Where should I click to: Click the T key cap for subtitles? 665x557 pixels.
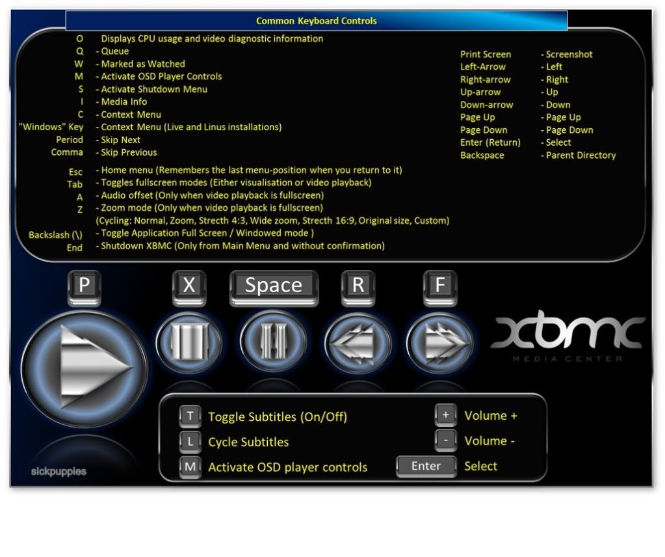point(190,416)
